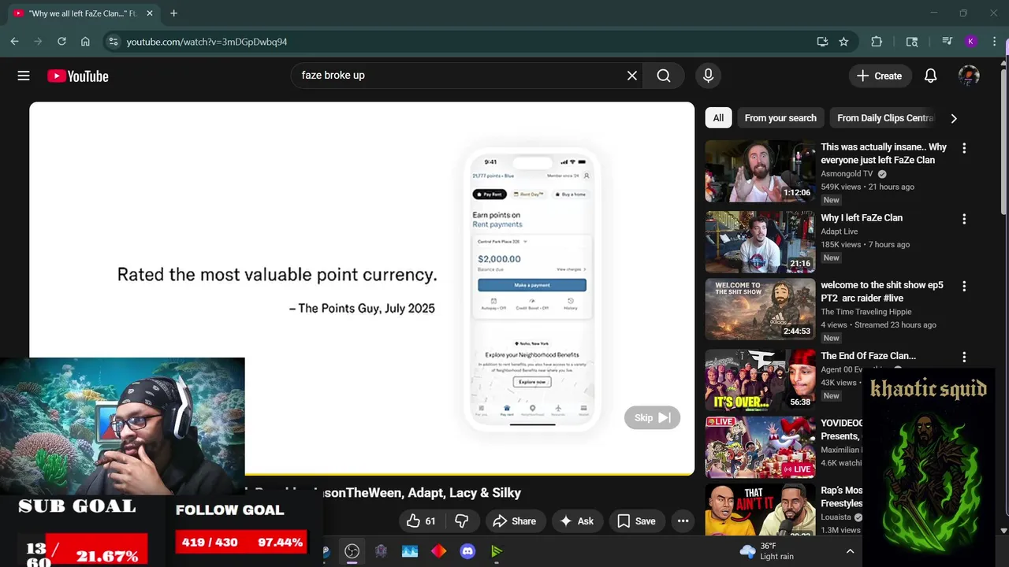
Task: Open the Chrome profile K avatar
Action: tap(971, 42)
